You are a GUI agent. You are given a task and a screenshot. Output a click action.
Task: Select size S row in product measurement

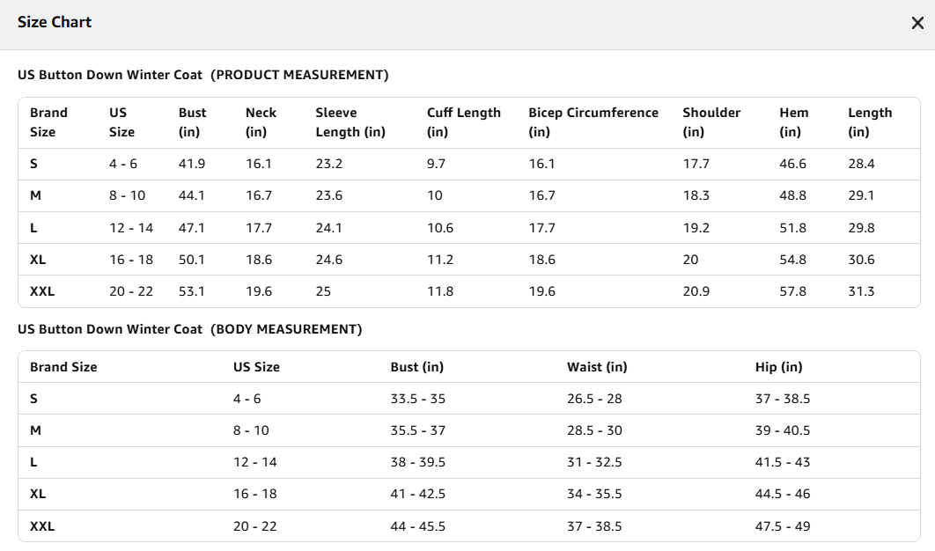point(469,164)
